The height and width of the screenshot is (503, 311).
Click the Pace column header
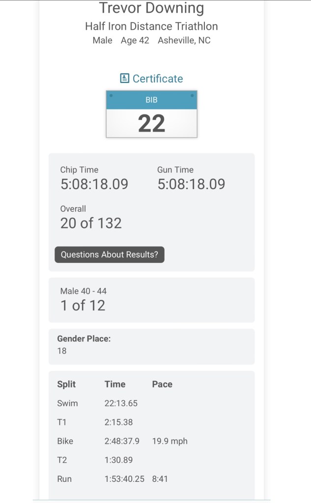[162, 384]
